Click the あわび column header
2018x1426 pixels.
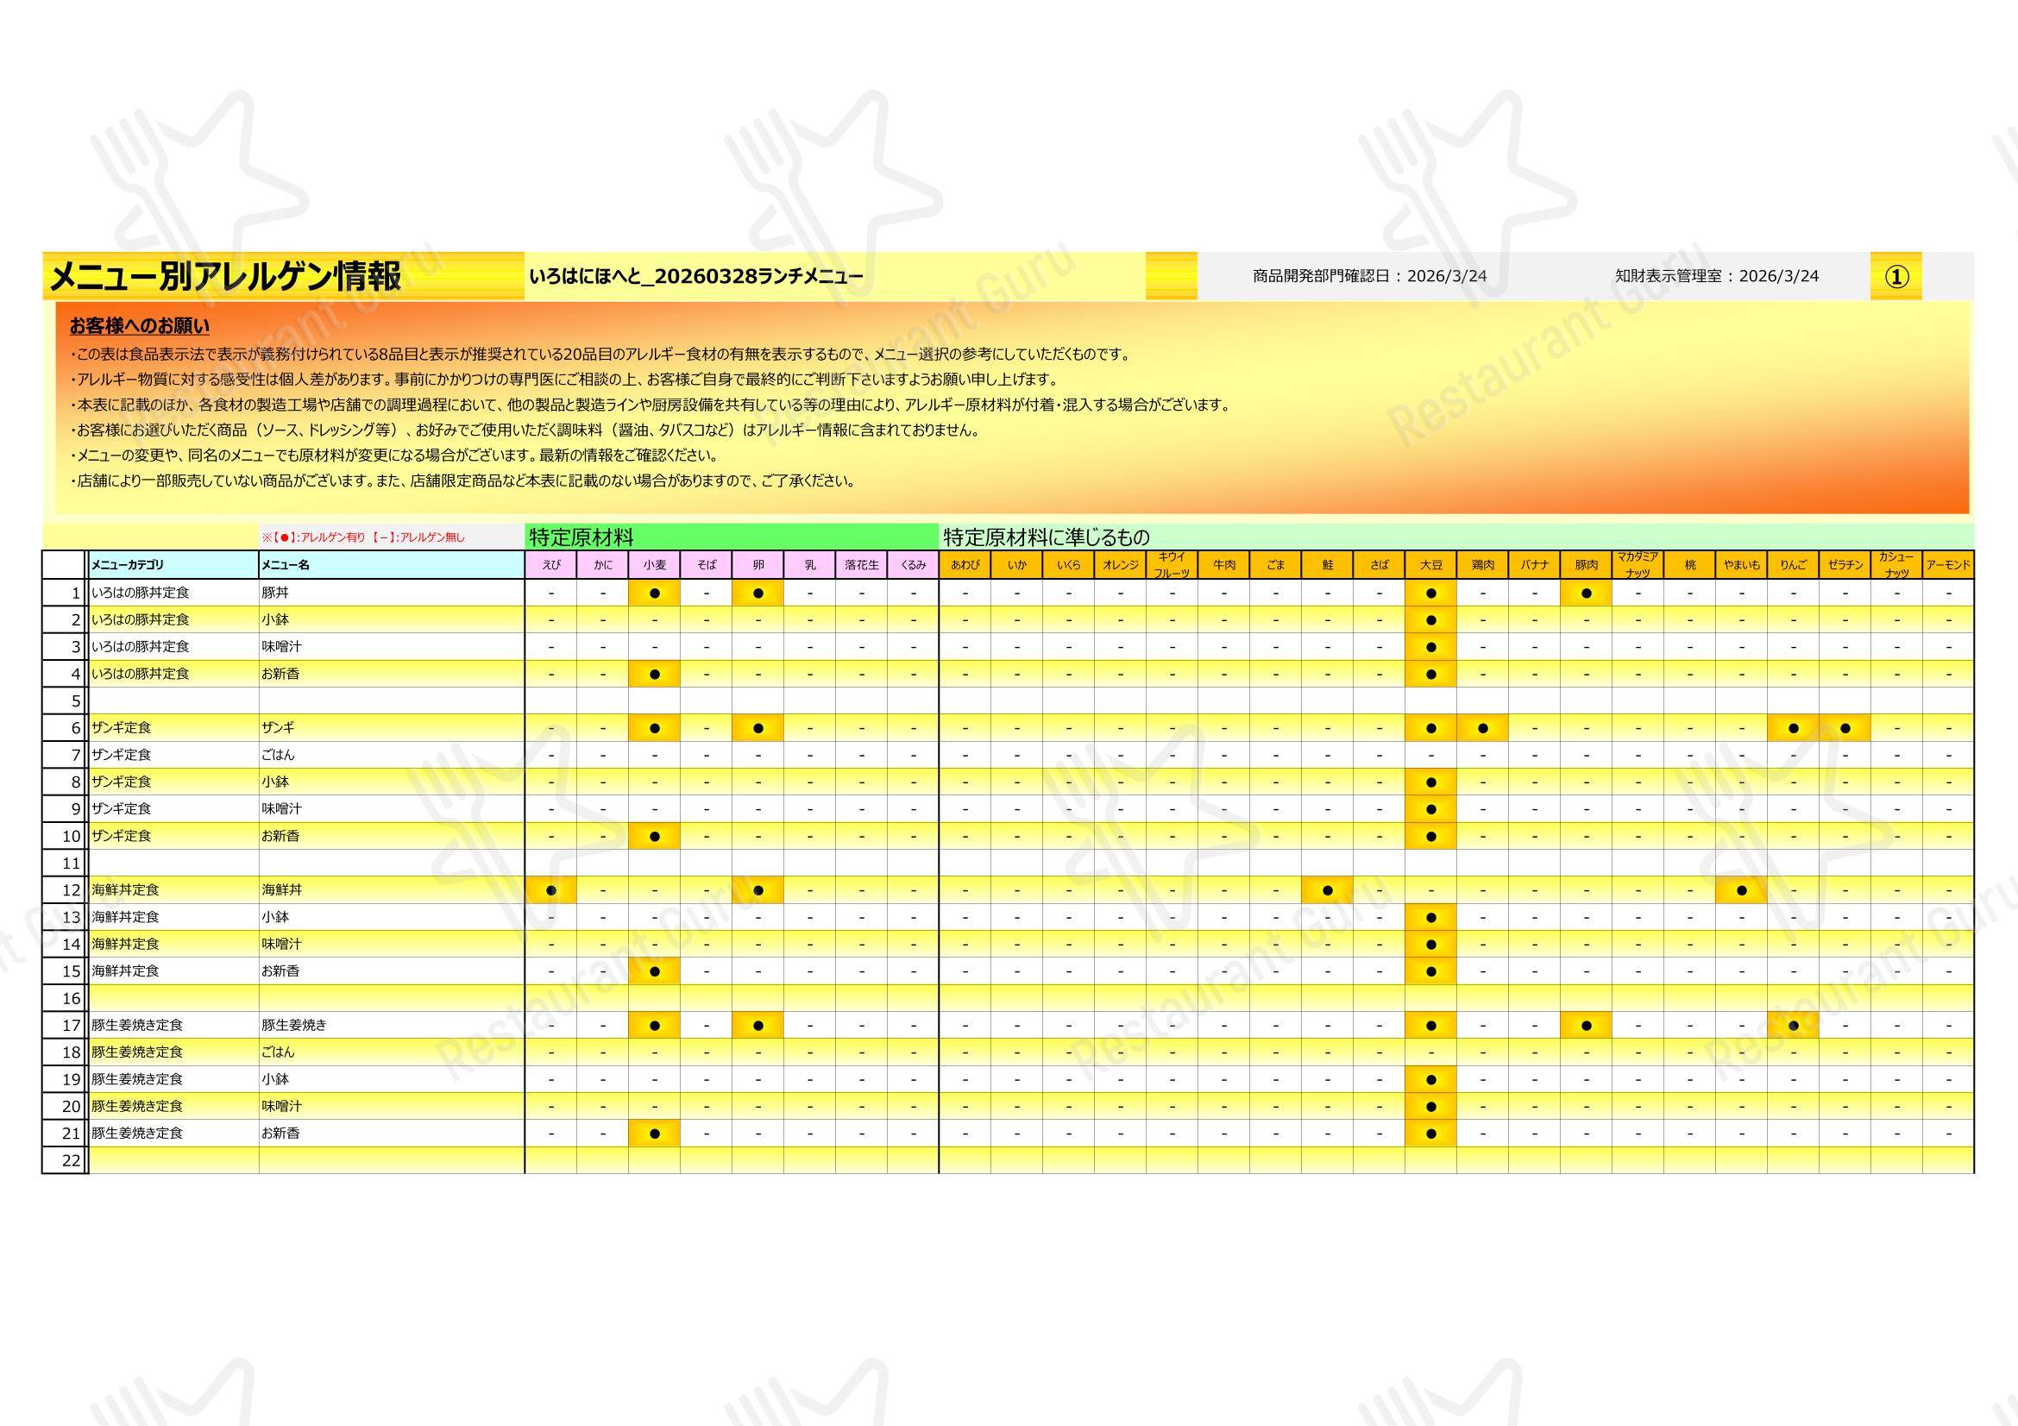(x=965, y=565)
